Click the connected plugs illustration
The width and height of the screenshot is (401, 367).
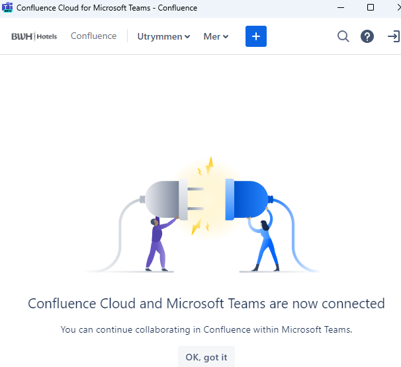(x=202, y=215)
